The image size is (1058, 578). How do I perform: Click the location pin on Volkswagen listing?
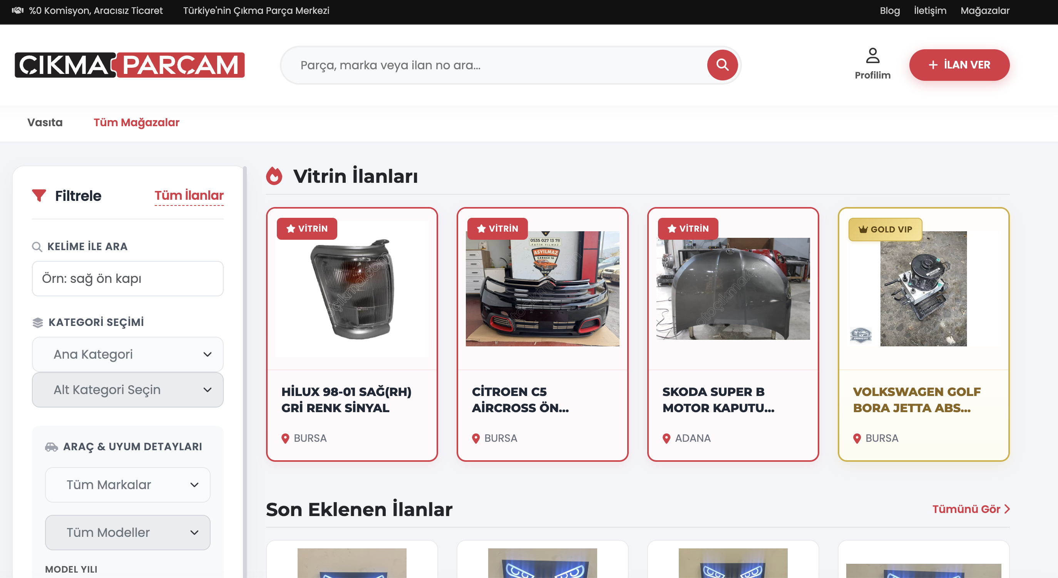[857, 438]
